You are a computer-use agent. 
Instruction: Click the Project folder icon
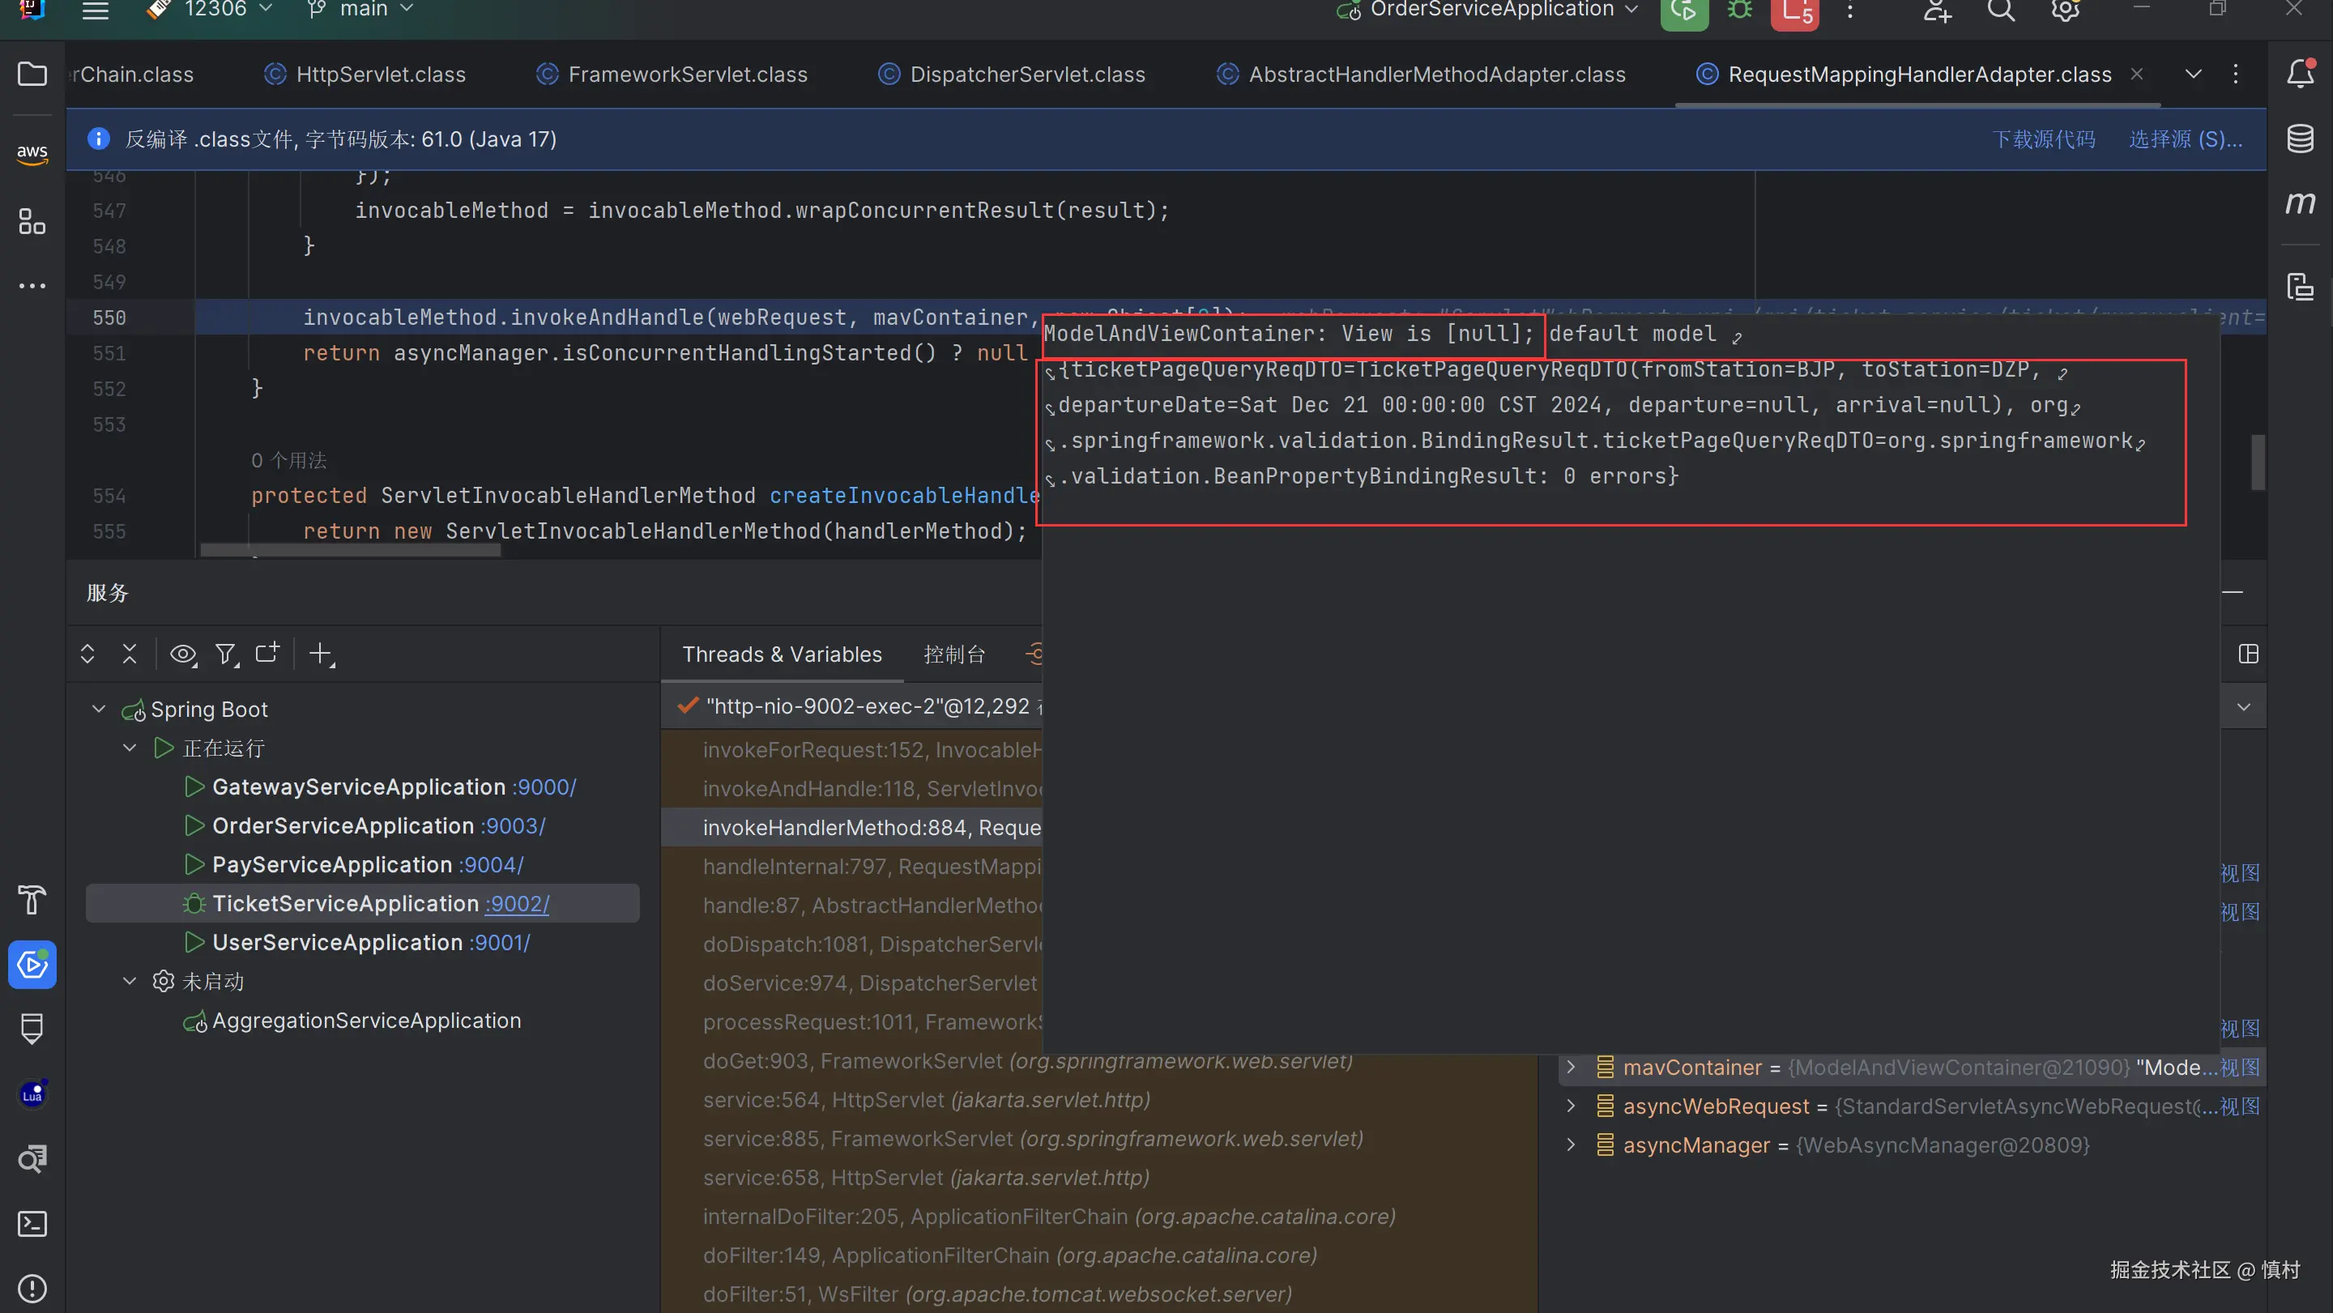pyautogui.click(x=32, y=74)
